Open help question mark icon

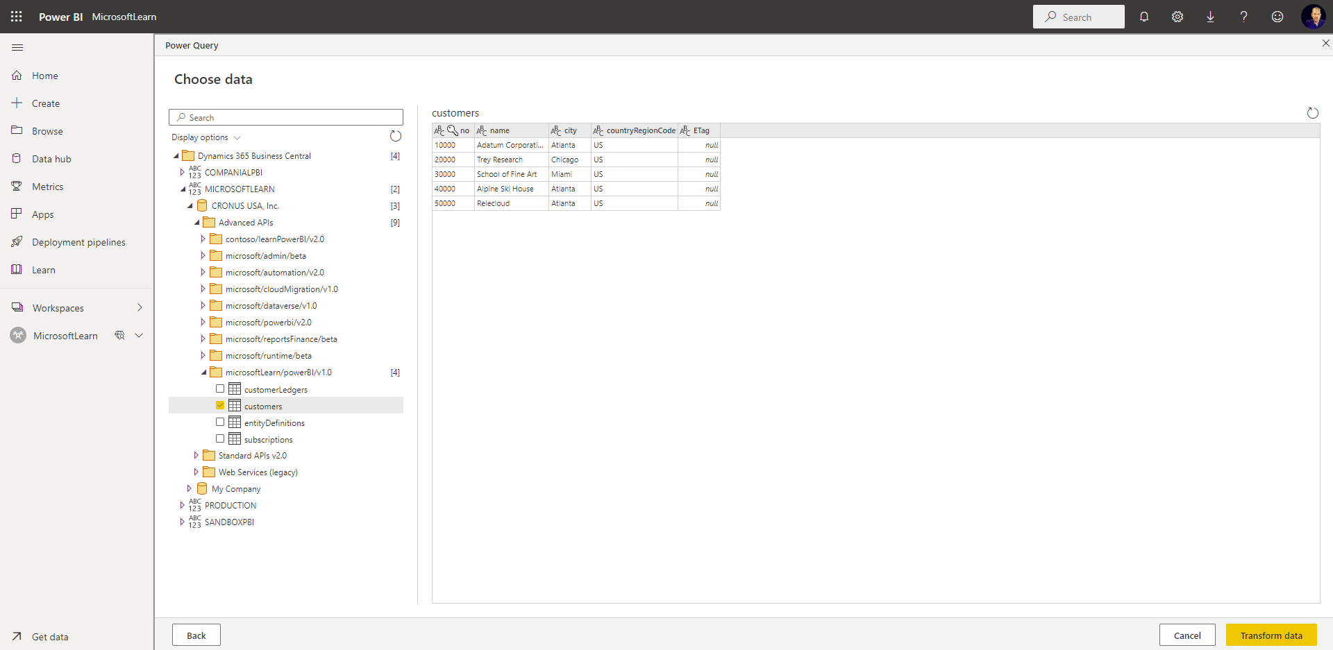(x=1243, y=17)
